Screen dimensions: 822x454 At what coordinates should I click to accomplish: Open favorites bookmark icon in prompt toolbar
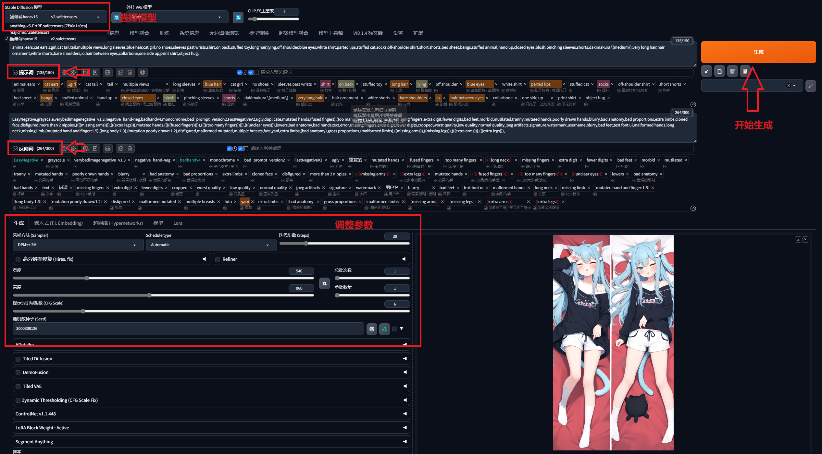point(95,72)
